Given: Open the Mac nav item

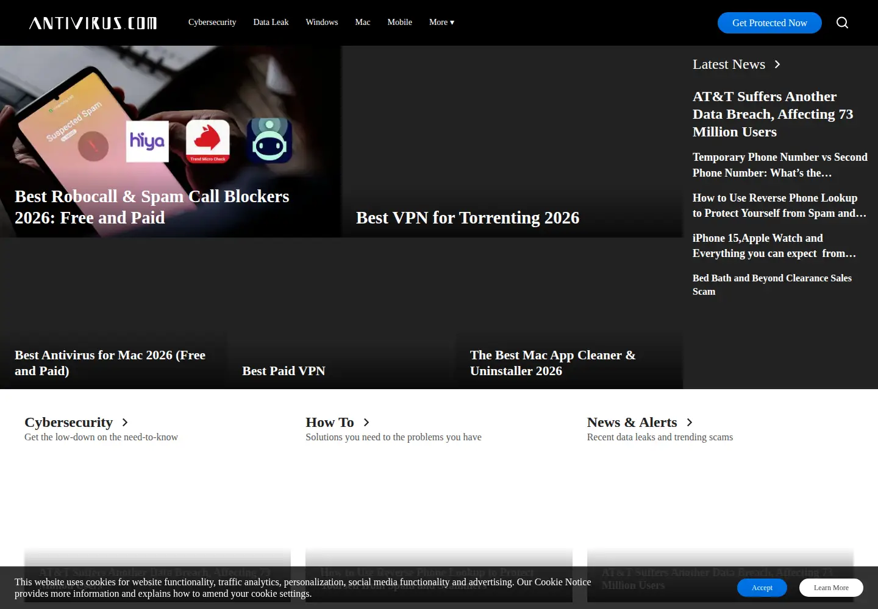Looking at the screenshot, I should click(x=363, y=22).
